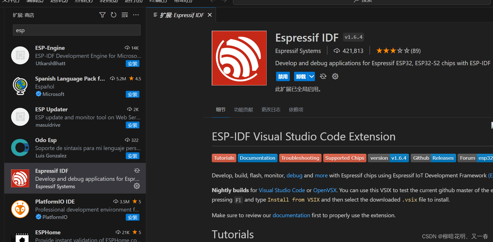493x242 pixels.
Task: Open the Forum esp32 badge
Action: pyautogui.click(x=475, y=158)
